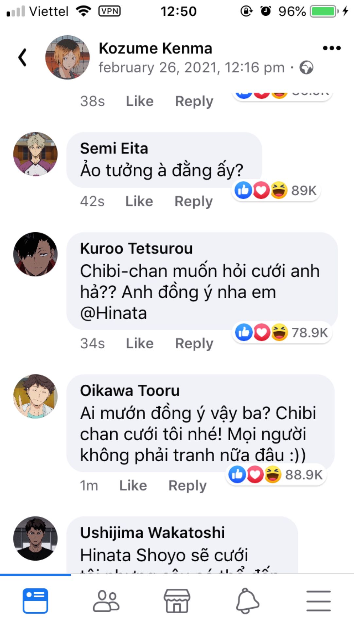The image size is (354, 628).
Task: Open the Notifications bell icon
Action: (248, 601)
